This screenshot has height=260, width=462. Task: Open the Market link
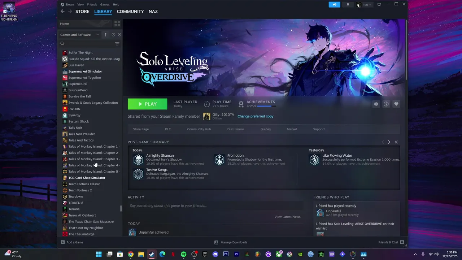pyautogui.click(x=292, y=129)
